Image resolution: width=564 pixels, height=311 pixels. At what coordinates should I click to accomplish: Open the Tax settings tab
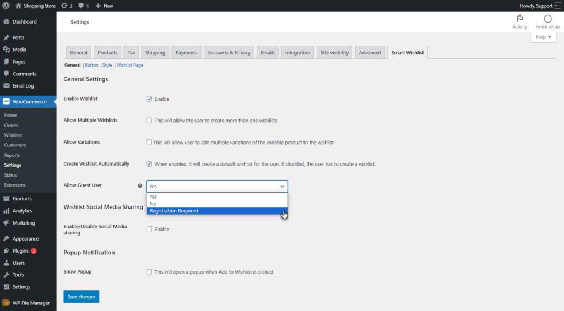pos(131,52)
